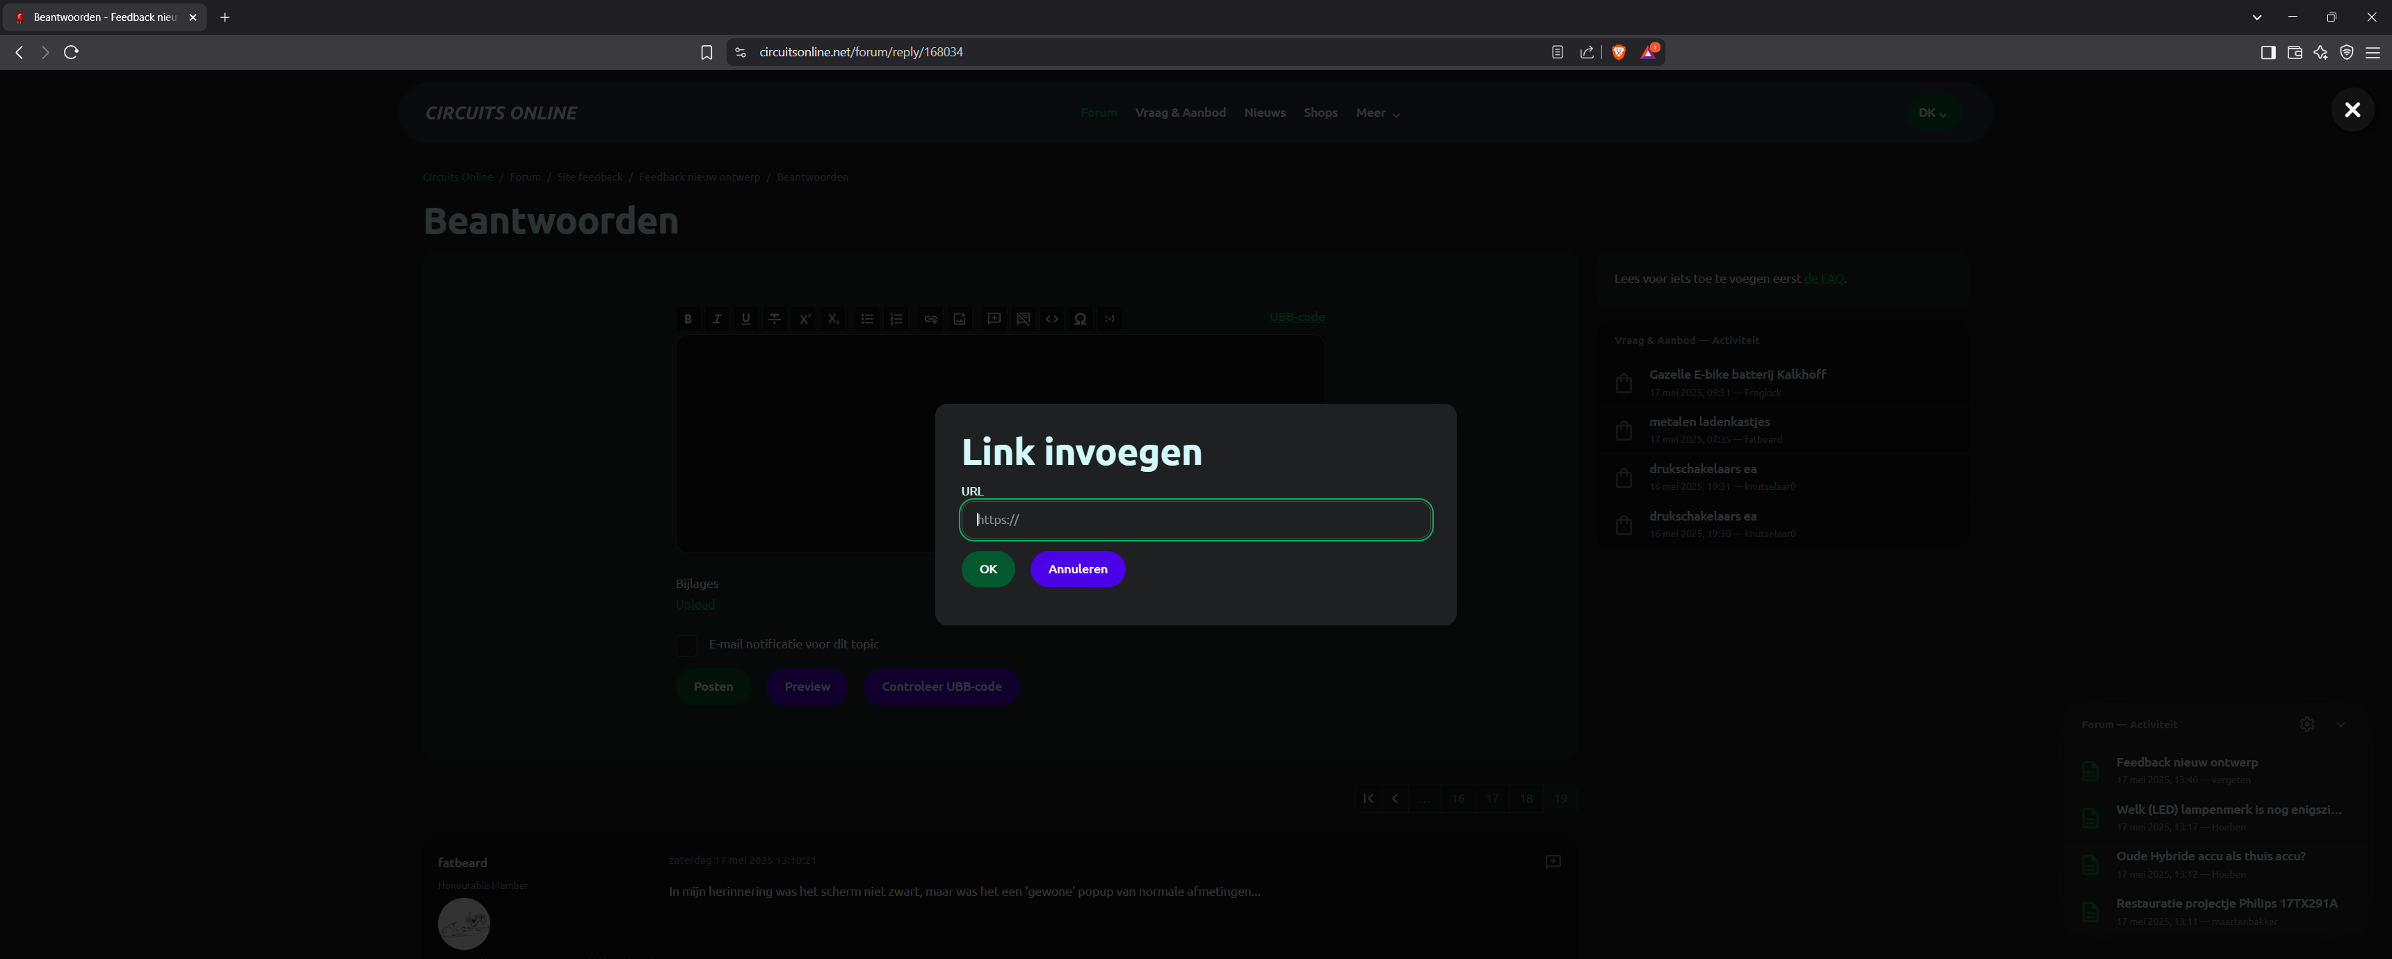Bookmark this page via address bar icon
This screenshot has width=2392, height=959.
(706, 52)
